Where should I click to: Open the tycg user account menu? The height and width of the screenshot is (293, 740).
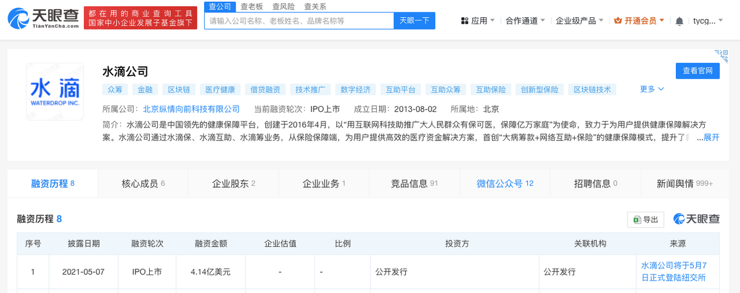coord(707,20)
